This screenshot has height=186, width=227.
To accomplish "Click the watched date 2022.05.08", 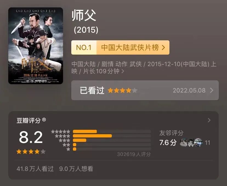I will coord(189,90).
